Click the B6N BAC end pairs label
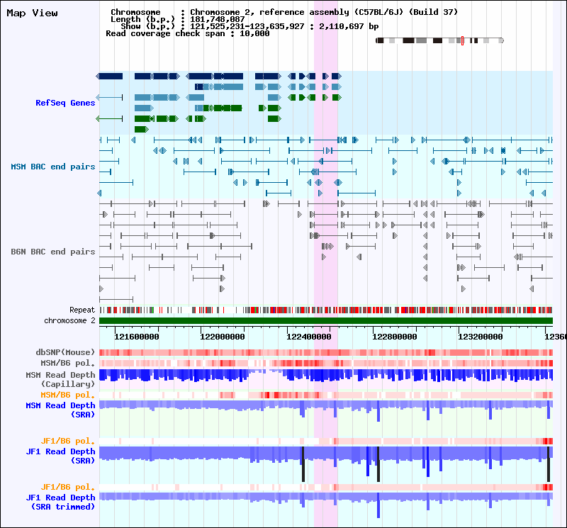Screen dimensions: 567x528 (x=52, y=252)
